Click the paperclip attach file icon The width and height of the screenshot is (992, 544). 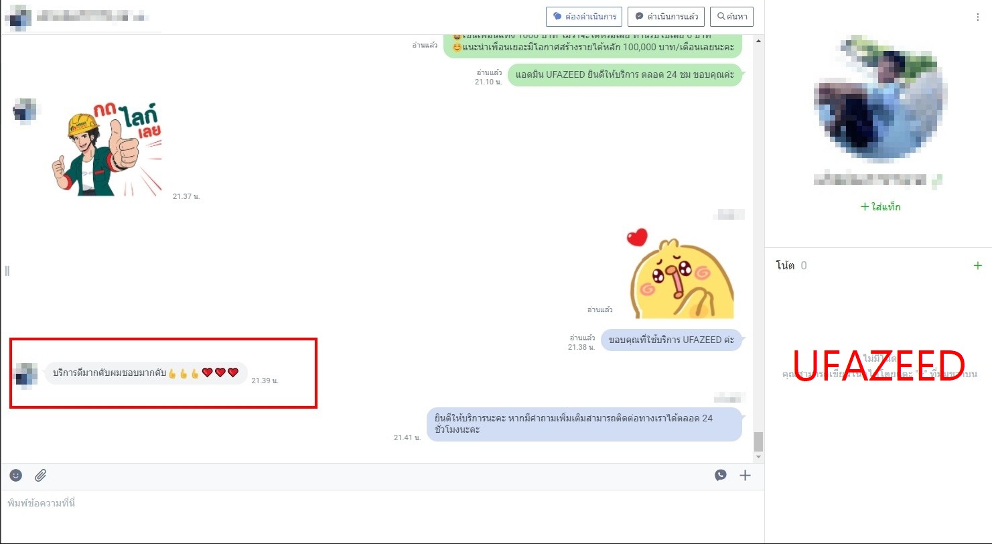pyautogui.click(x=40, y=476)
